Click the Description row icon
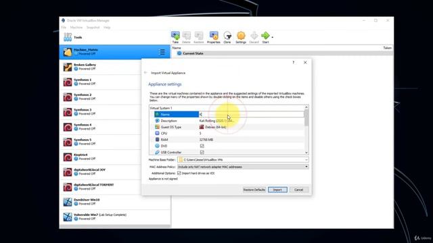This screenshot has width=433, height=243. click(157, 121)
